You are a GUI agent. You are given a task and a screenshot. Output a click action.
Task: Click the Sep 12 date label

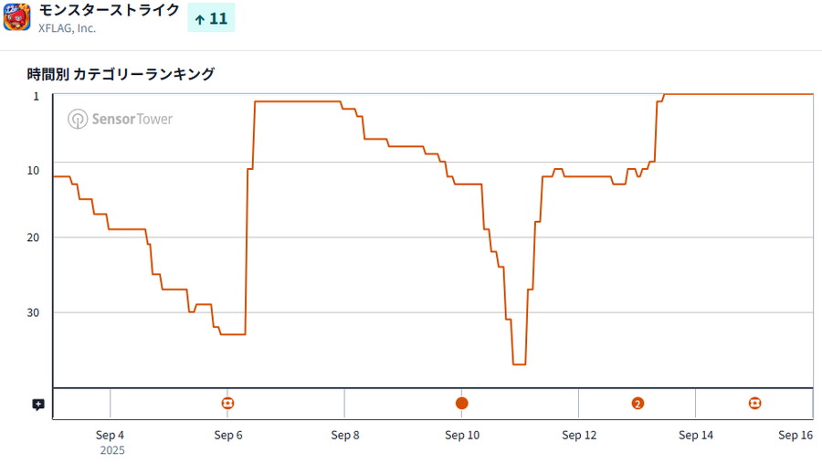[x=578, y=435]
